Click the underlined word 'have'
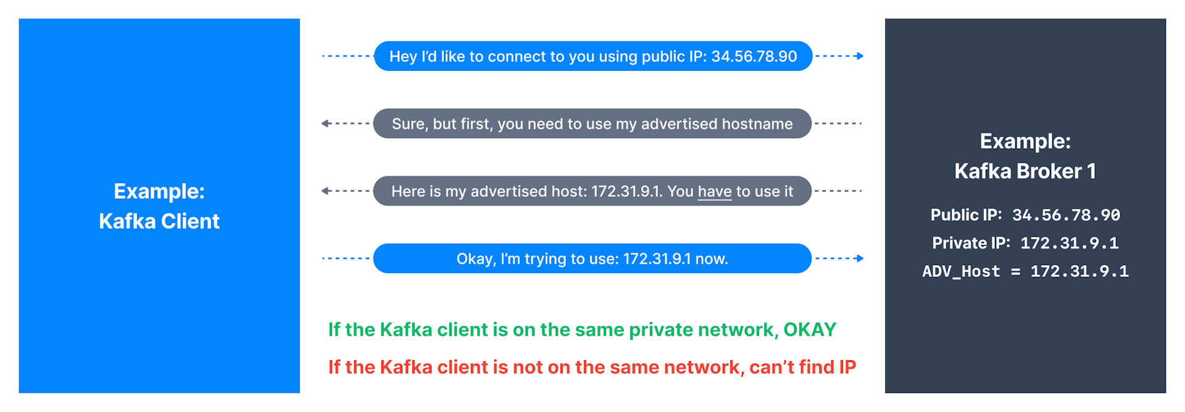This screenshot has height=412, width=1185. pos(714,192)
